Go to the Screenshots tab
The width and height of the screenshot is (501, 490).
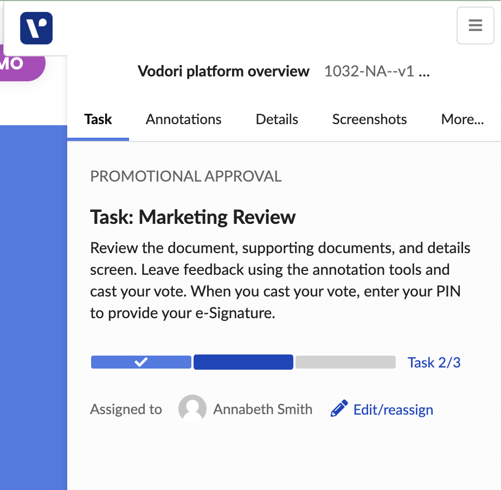click(x=369, y=119)
